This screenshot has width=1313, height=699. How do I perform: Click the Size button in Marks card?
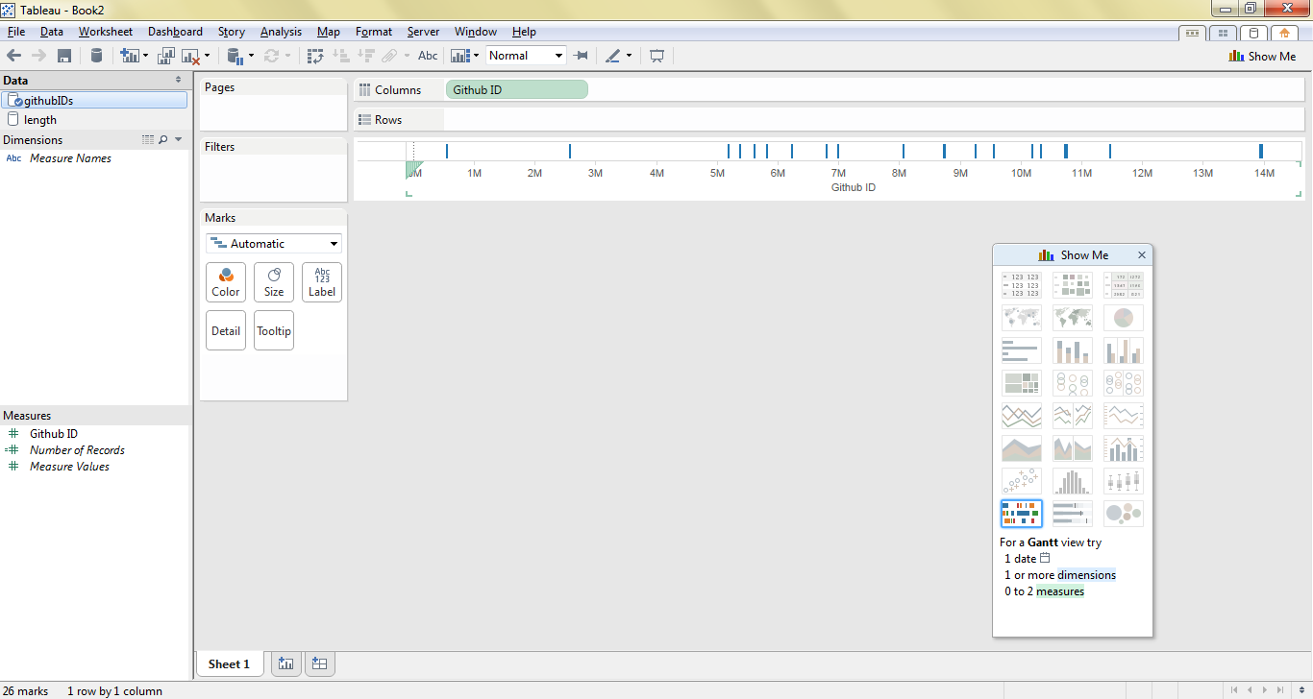274,282
